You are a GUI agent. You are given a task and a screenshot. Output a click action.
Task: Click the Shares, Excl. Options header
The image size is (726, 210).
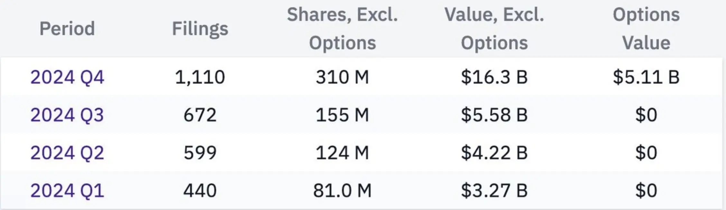tap(342, 29)
